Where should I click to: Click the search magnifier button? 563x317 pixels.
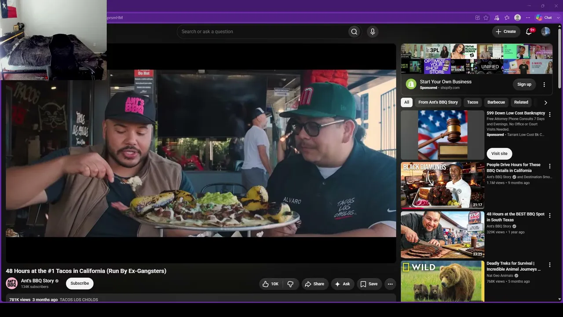354,32
